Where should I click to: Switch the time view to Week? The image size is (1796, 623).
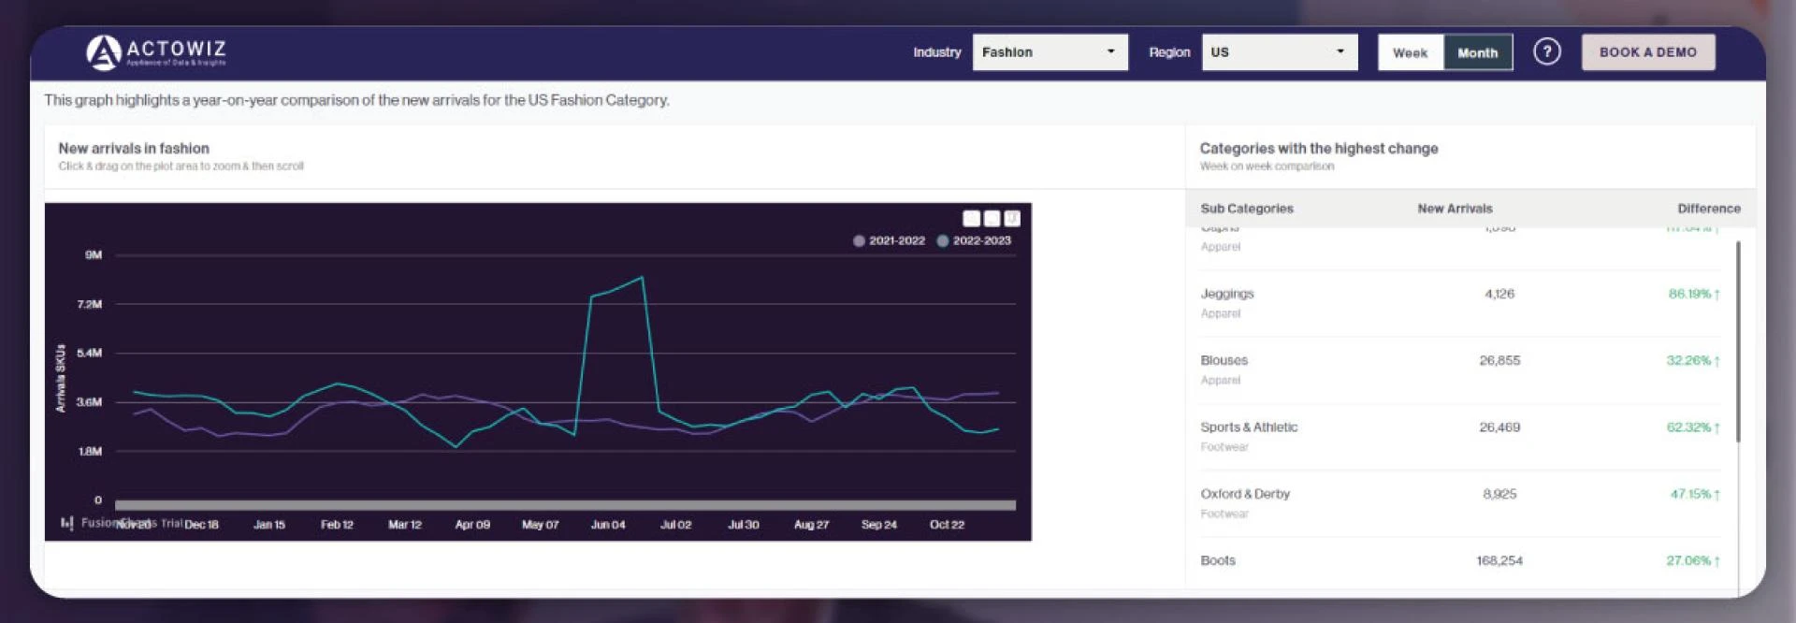pyautogui.click(x=1410, y=52)
